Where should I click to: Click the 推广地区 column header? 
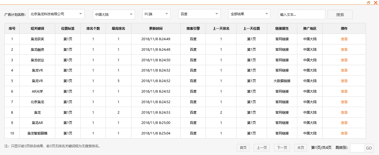click(x=310, y=29)
